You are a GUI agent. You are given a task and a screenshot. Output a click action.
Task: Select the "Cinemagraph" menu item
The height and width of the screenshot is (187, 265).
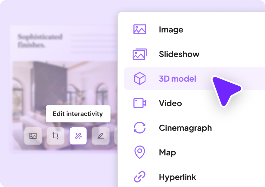pos(185,128)
